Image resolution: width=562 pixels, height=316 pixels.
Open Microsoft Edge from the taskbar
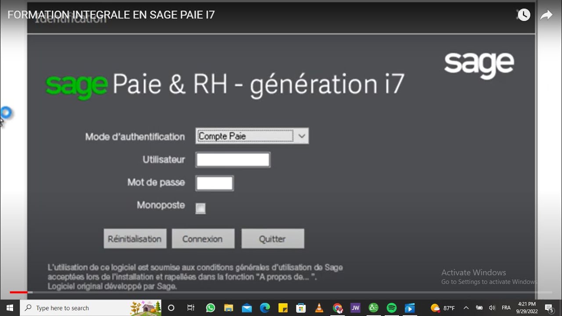265,308
